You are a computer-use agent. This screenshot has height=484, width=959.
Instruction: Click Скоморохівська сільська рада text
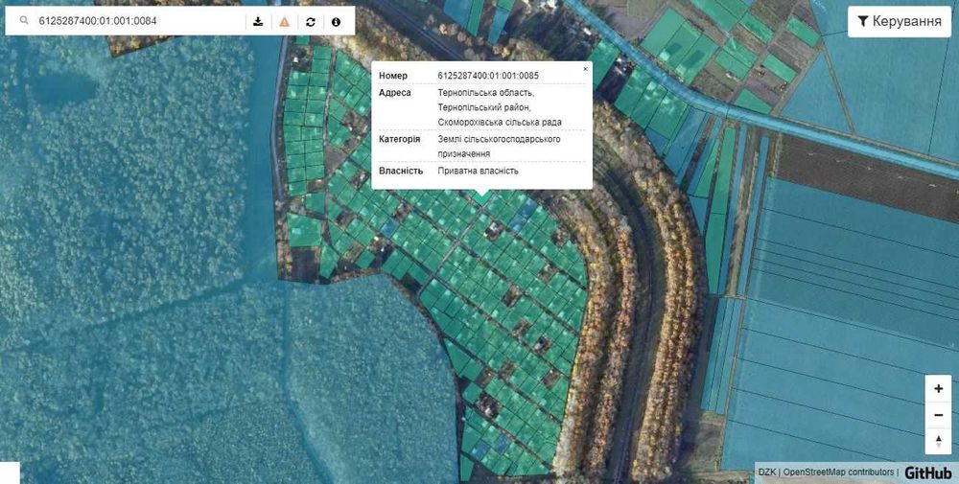[500, 123]
